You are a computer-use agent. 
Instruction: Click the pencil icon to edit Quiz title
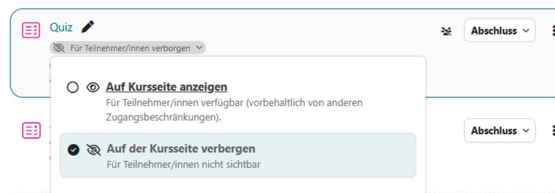point(87,28)
